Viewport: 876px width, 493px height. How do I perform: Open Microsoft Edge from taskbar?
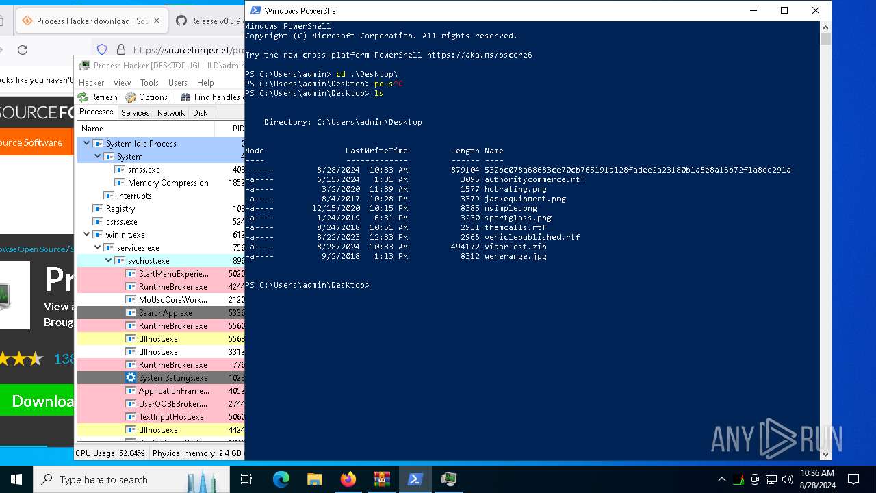click(281, 479)
